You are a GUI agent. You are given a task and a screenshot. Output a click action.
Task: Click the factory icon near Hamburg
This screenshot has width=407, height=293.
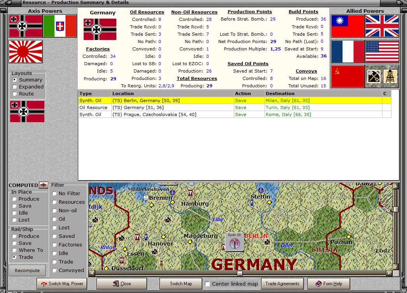click(190, 193)
